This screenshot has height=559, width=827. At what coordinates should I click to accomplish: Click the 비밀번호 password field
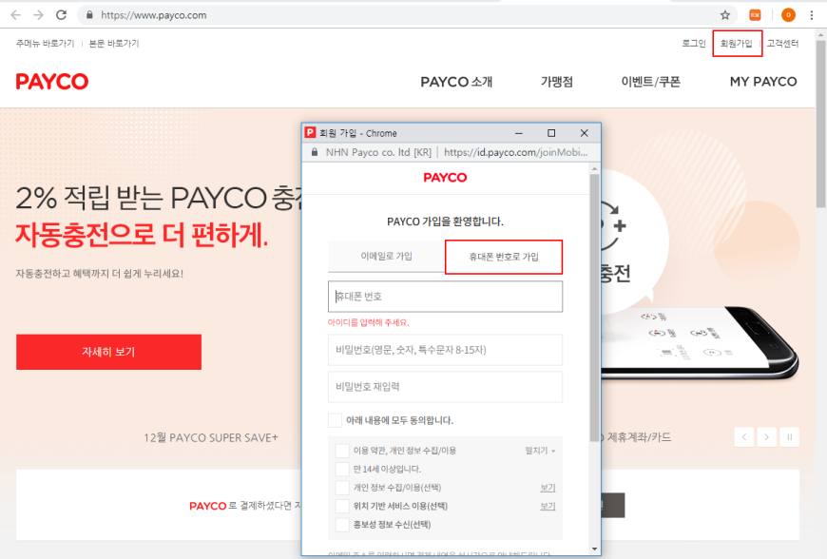point(445,350)
